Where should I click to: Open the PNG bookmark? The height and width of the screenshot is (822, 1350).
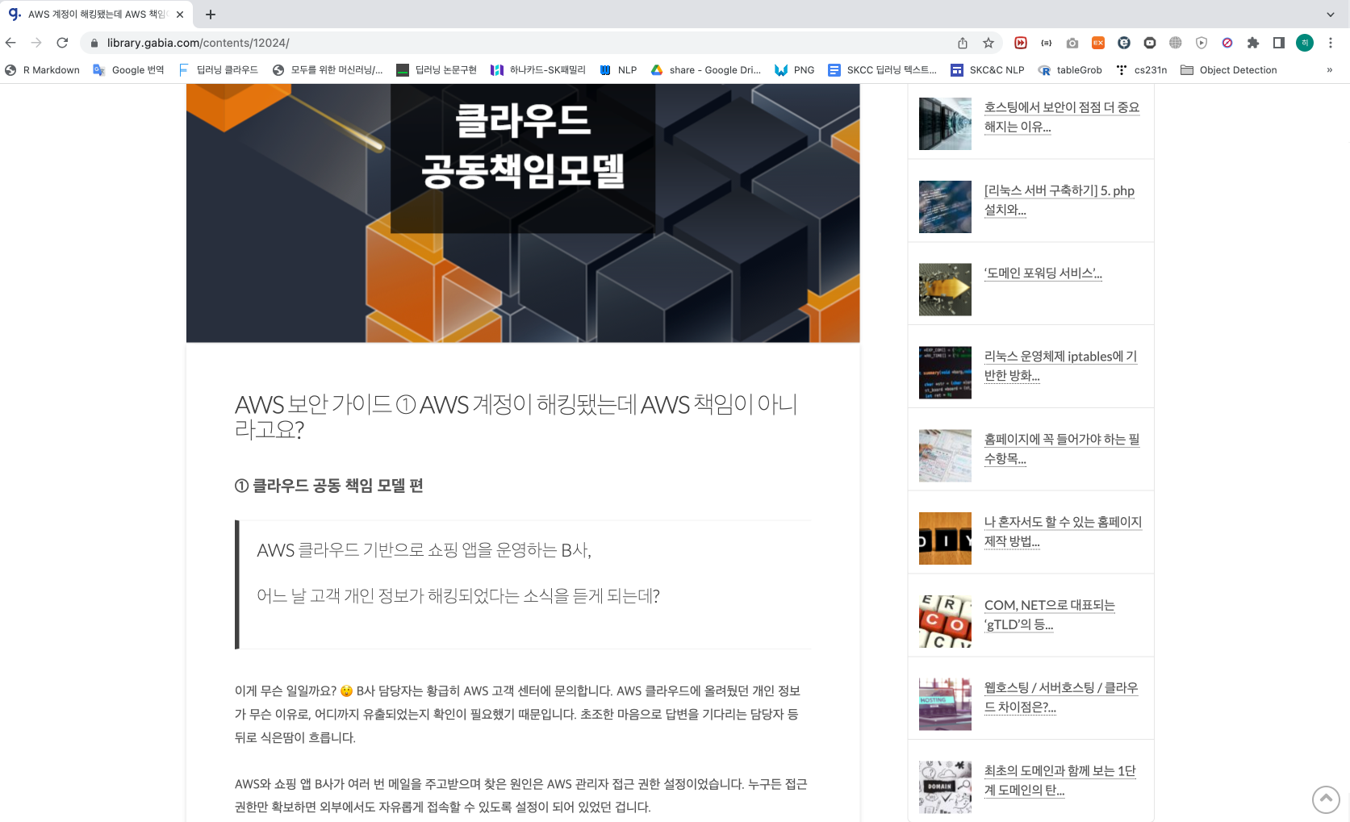pos(795,70)
